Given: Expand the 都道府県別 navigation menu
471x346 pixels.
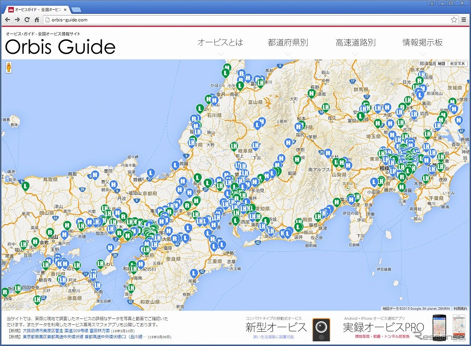Looking at the screenshot, I should pos(288,43).
